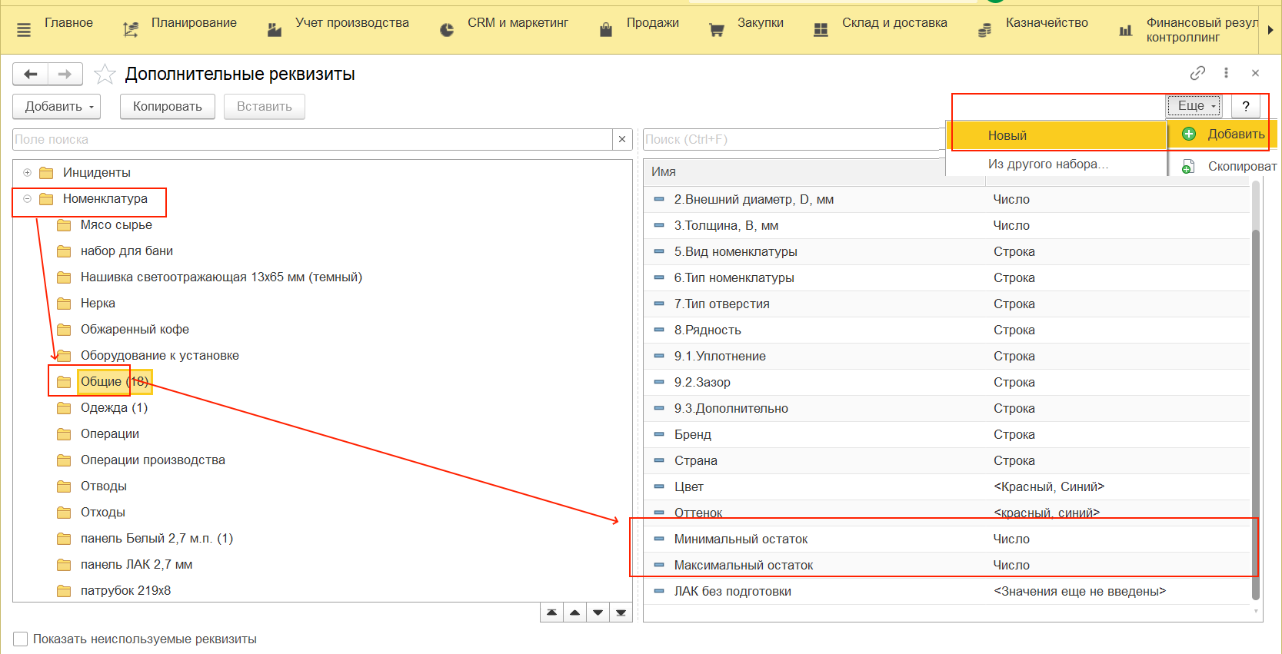Screen dimensions: 1282x654
Task: Add page to favorites with star icon
Action: 105,74
